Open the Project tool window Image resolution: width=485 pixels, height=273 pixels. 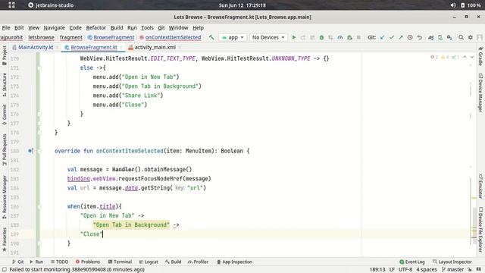click(x=5, y=55)
